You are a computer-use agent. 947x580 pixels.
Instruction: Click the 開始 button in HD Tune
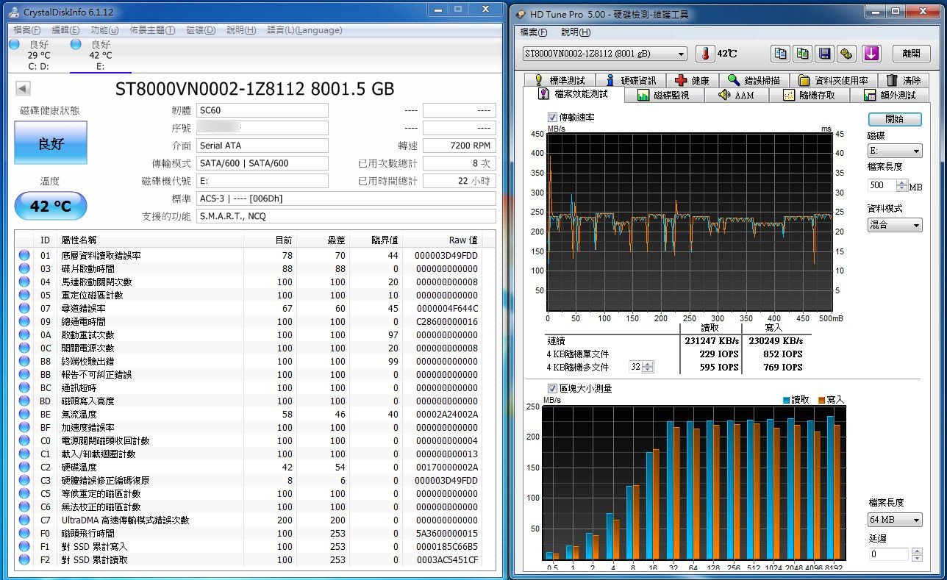click(894, 119)
